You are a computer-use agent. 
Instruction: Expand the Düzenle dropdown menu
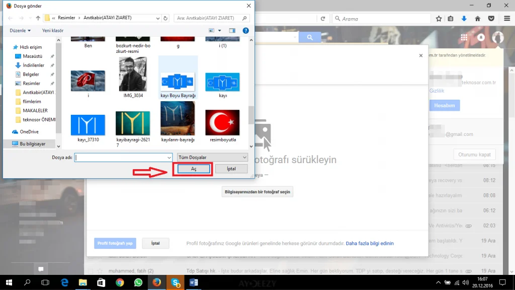pyautogui.click(x=20, y=31)
